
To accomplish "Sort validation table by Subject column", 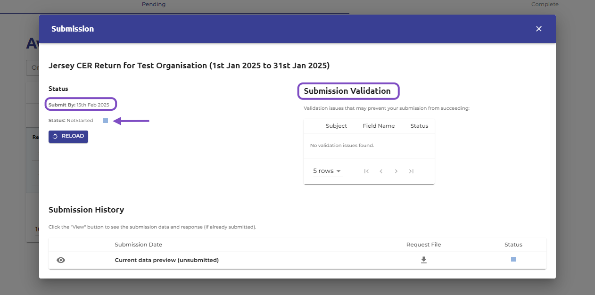I will click(x=336, y=126).
